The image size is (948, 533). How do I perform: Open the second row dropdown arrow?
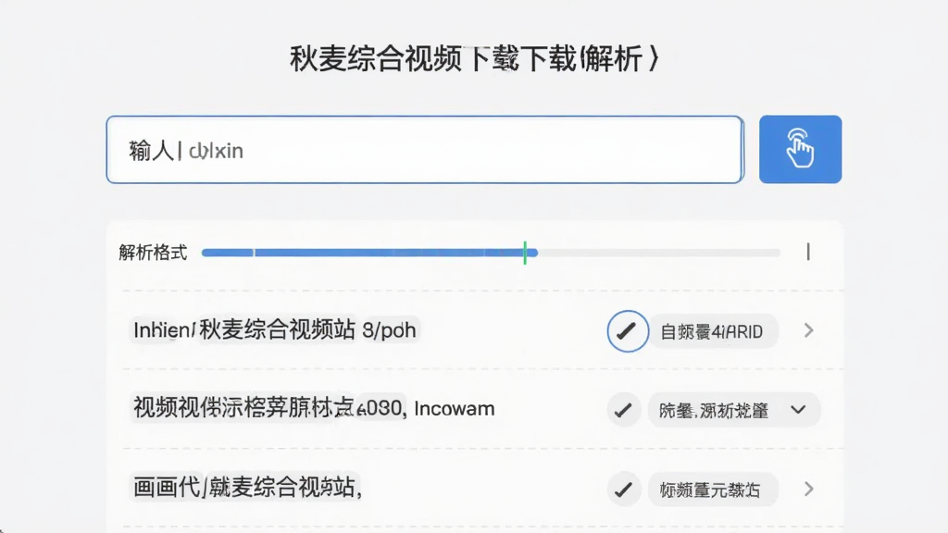(x=798, y=410)
